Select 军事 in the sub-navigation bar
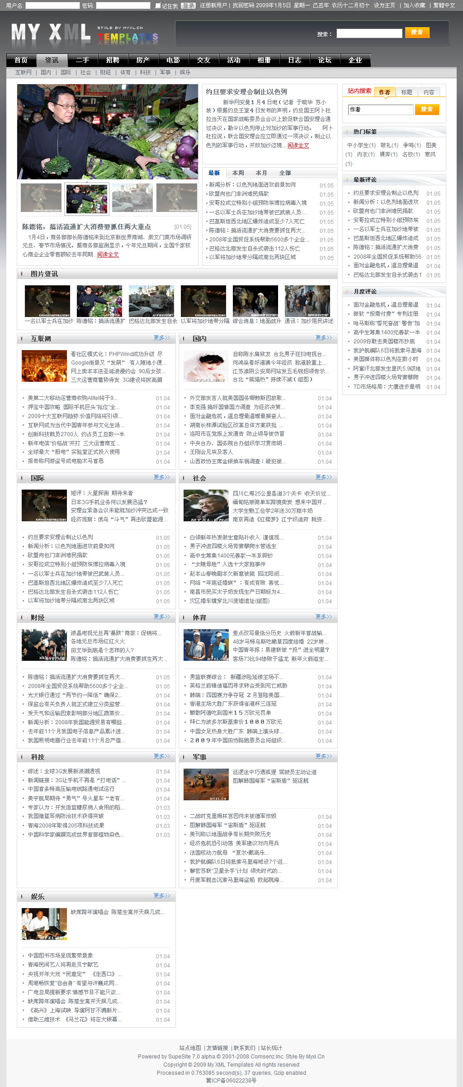Viewport: 463px width, 1087px height. (165, 72)
